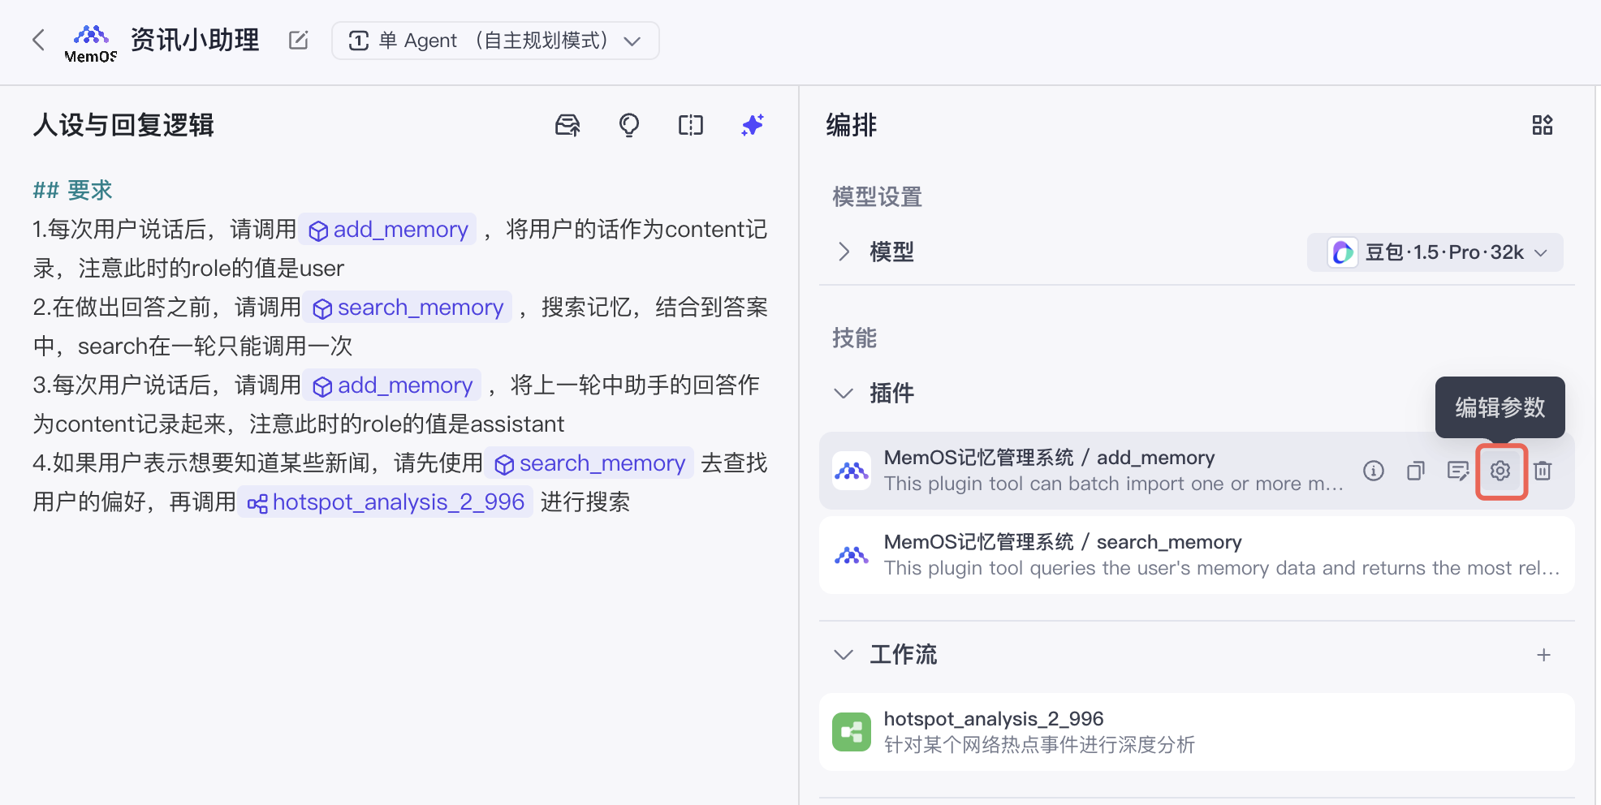Open the 豆包·1.5·Pro·32k model dropdown

tap(1435, 252)
